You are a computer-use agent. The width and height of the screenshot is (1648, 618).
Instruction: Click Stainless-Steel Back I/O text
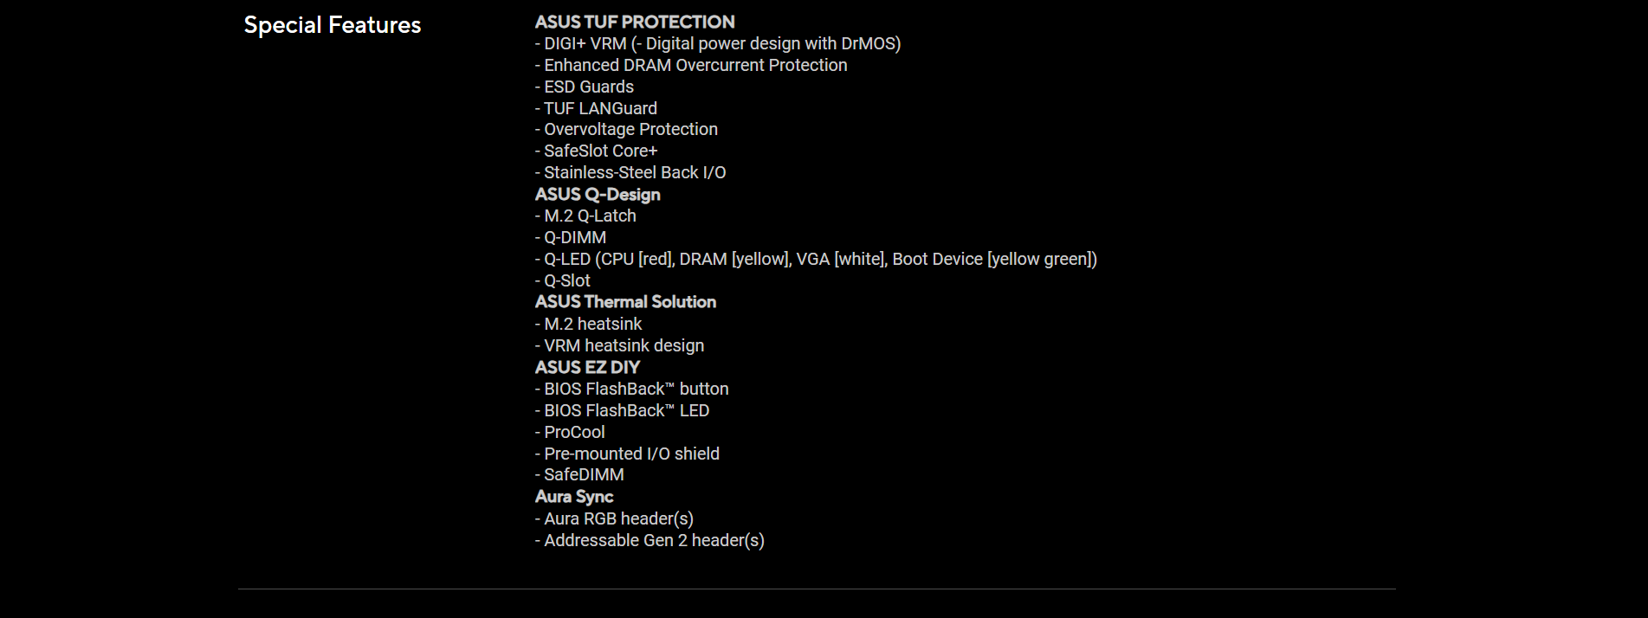(630, 172)
